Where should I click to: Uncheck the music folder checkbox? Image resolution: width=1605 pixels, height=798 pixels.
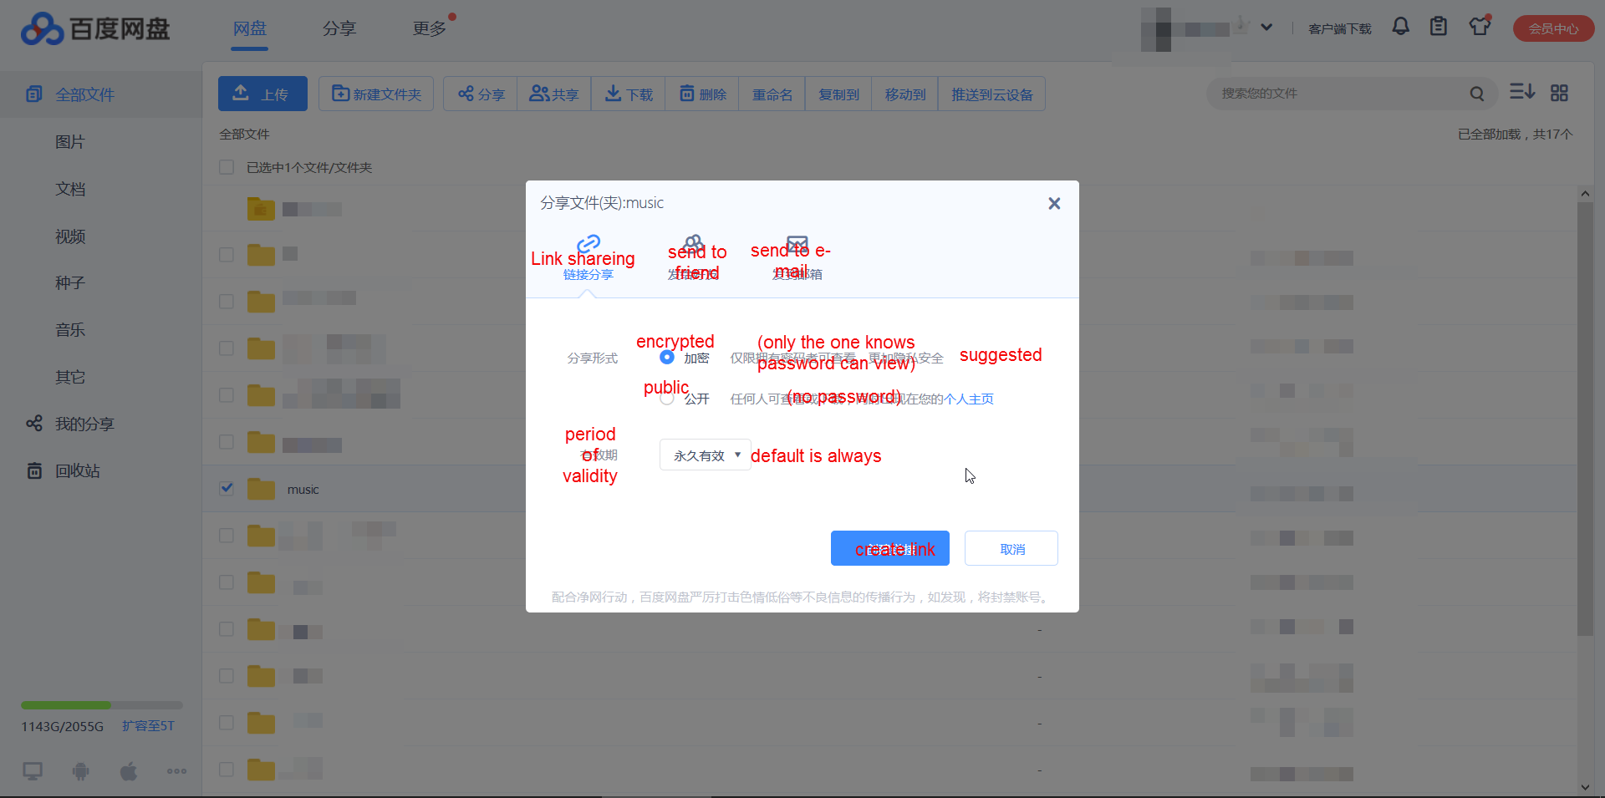tap(227, 488)
